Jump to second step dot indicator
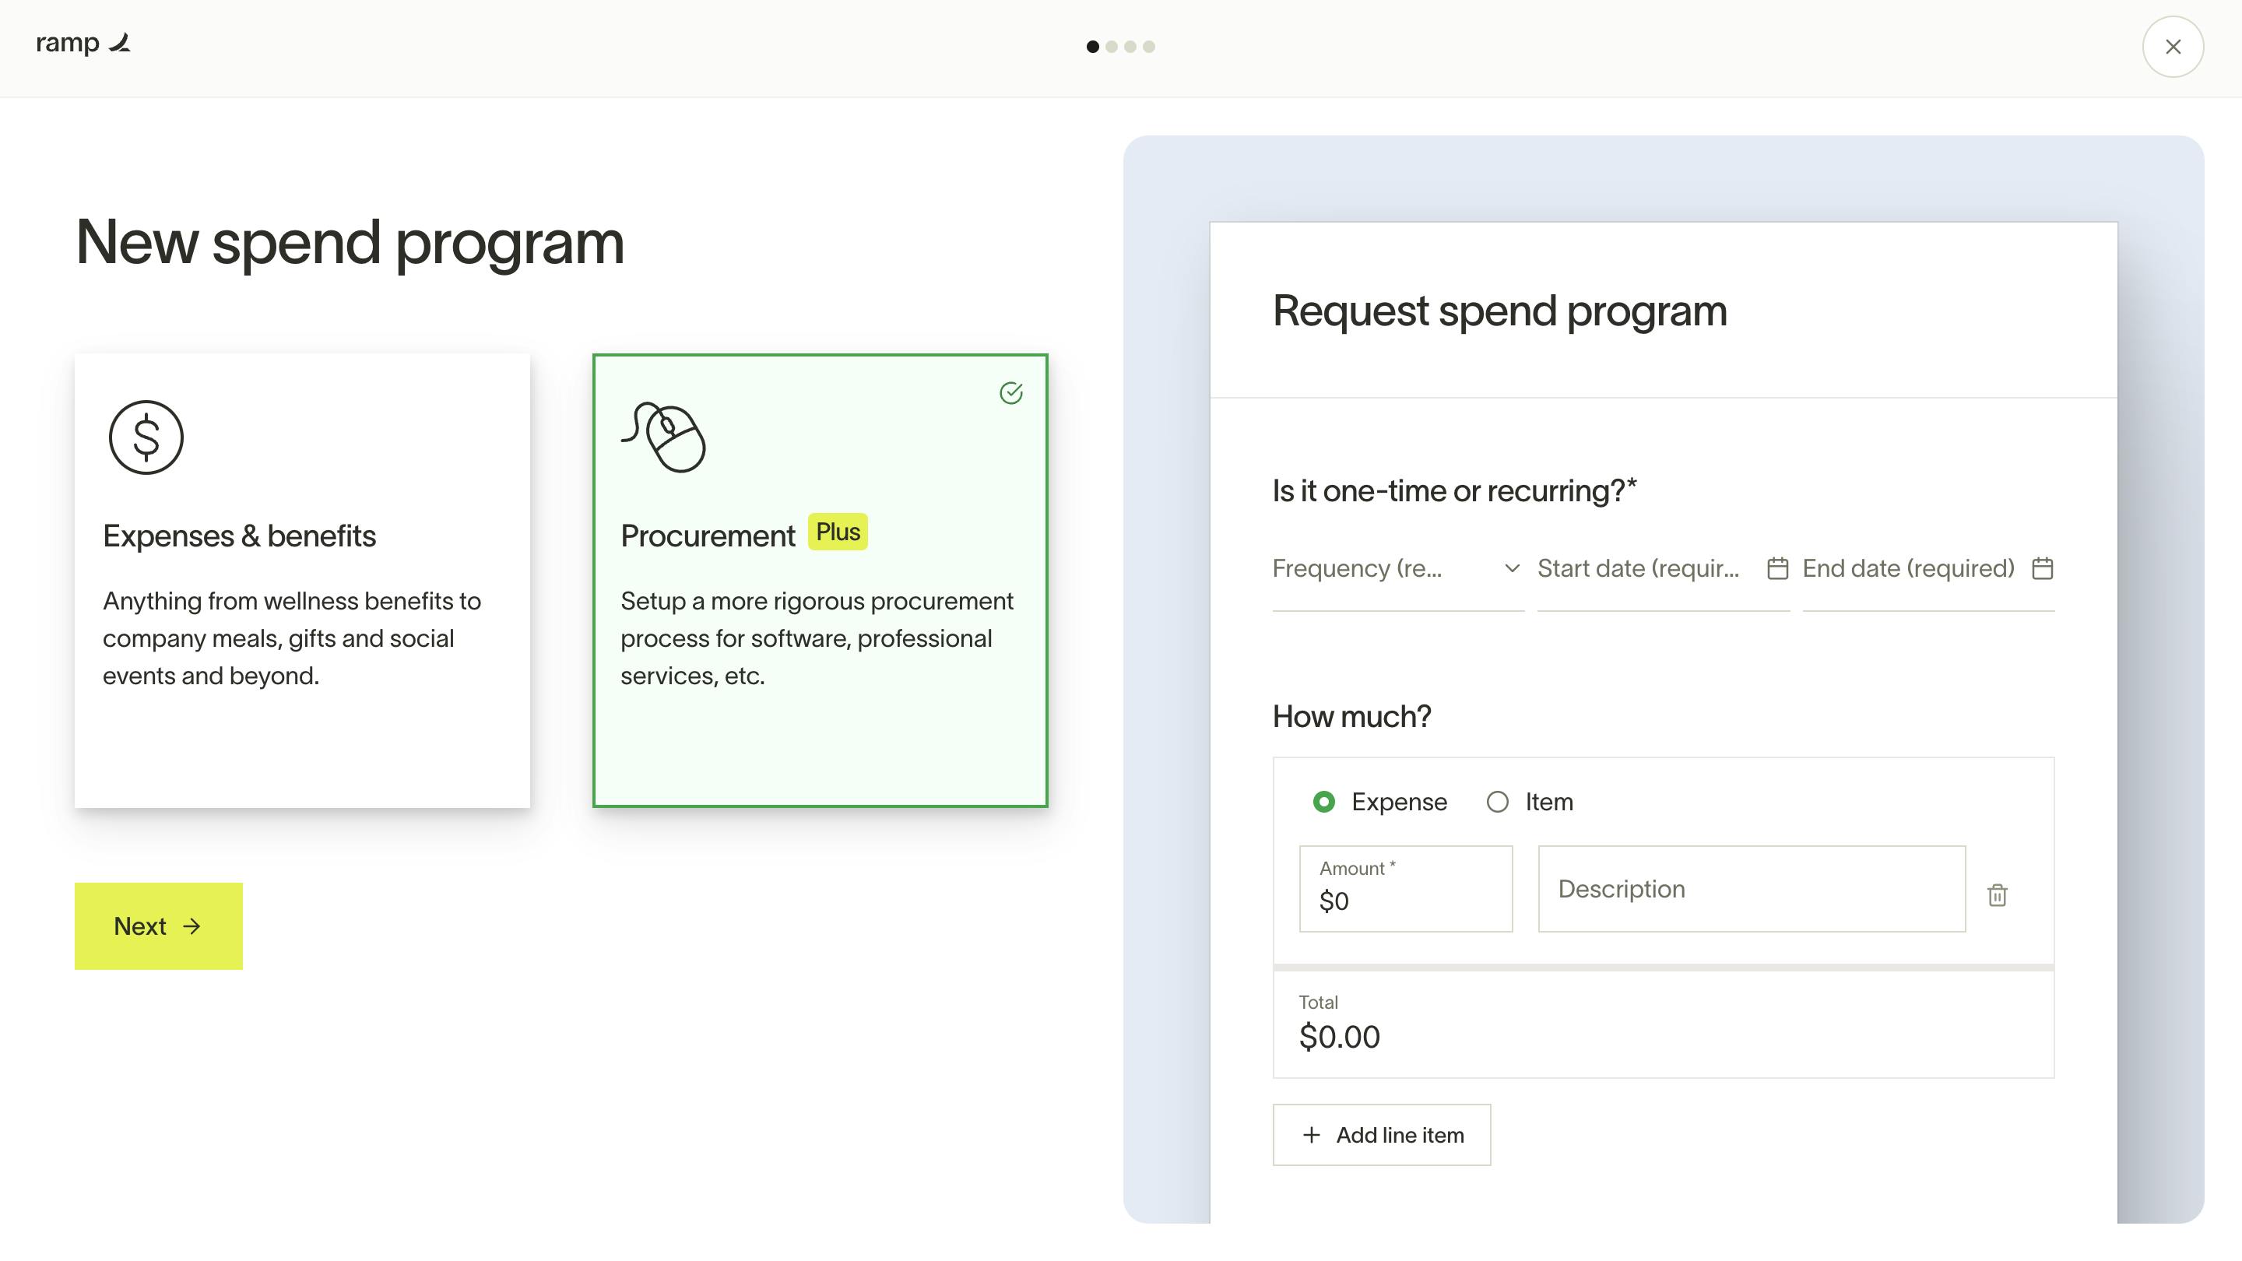Screen dimensions: 2242x1261 pos(1112,47)
